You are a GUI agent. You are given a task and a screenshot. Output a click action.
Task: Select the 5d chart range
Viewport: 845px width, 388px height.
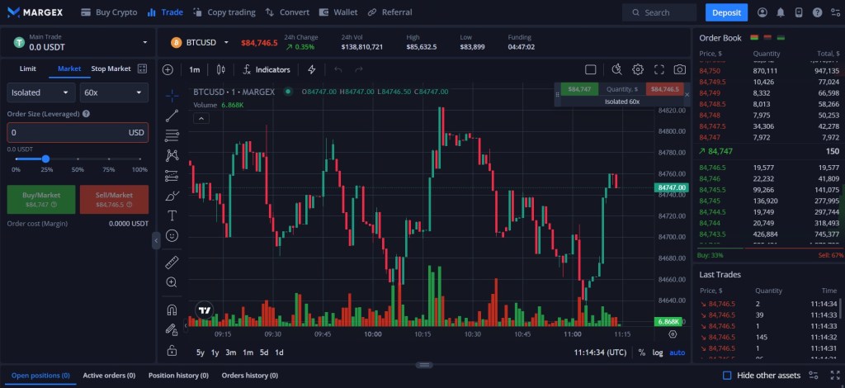click(x=264, y=353)
